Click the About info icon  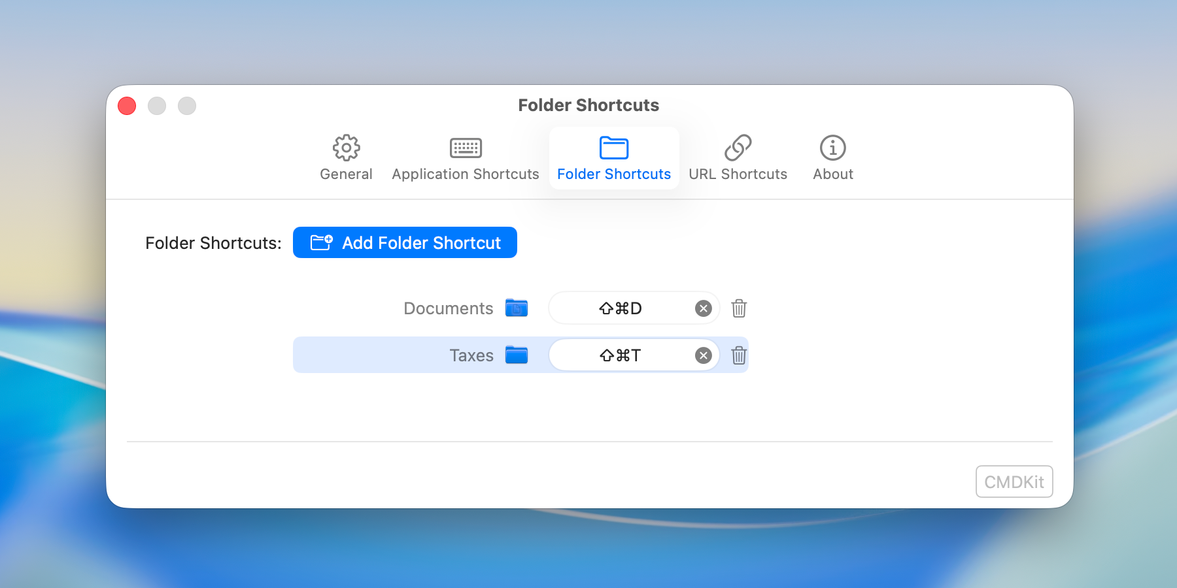(x=832, y=148)
